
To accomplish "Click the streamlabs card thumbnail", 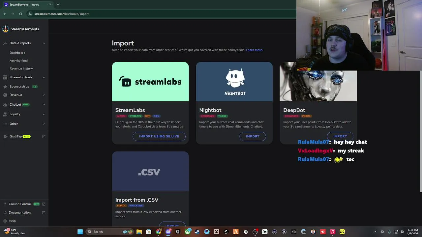I will 150,82.
